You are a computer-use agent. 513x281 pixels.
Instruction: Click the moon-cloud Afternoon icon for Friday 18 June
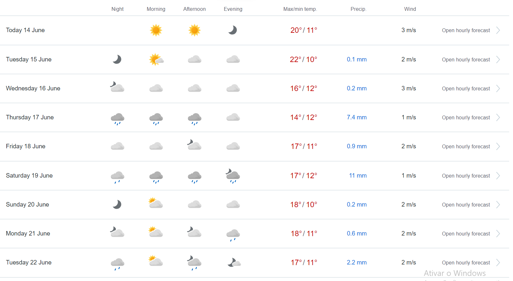(194, 145)
